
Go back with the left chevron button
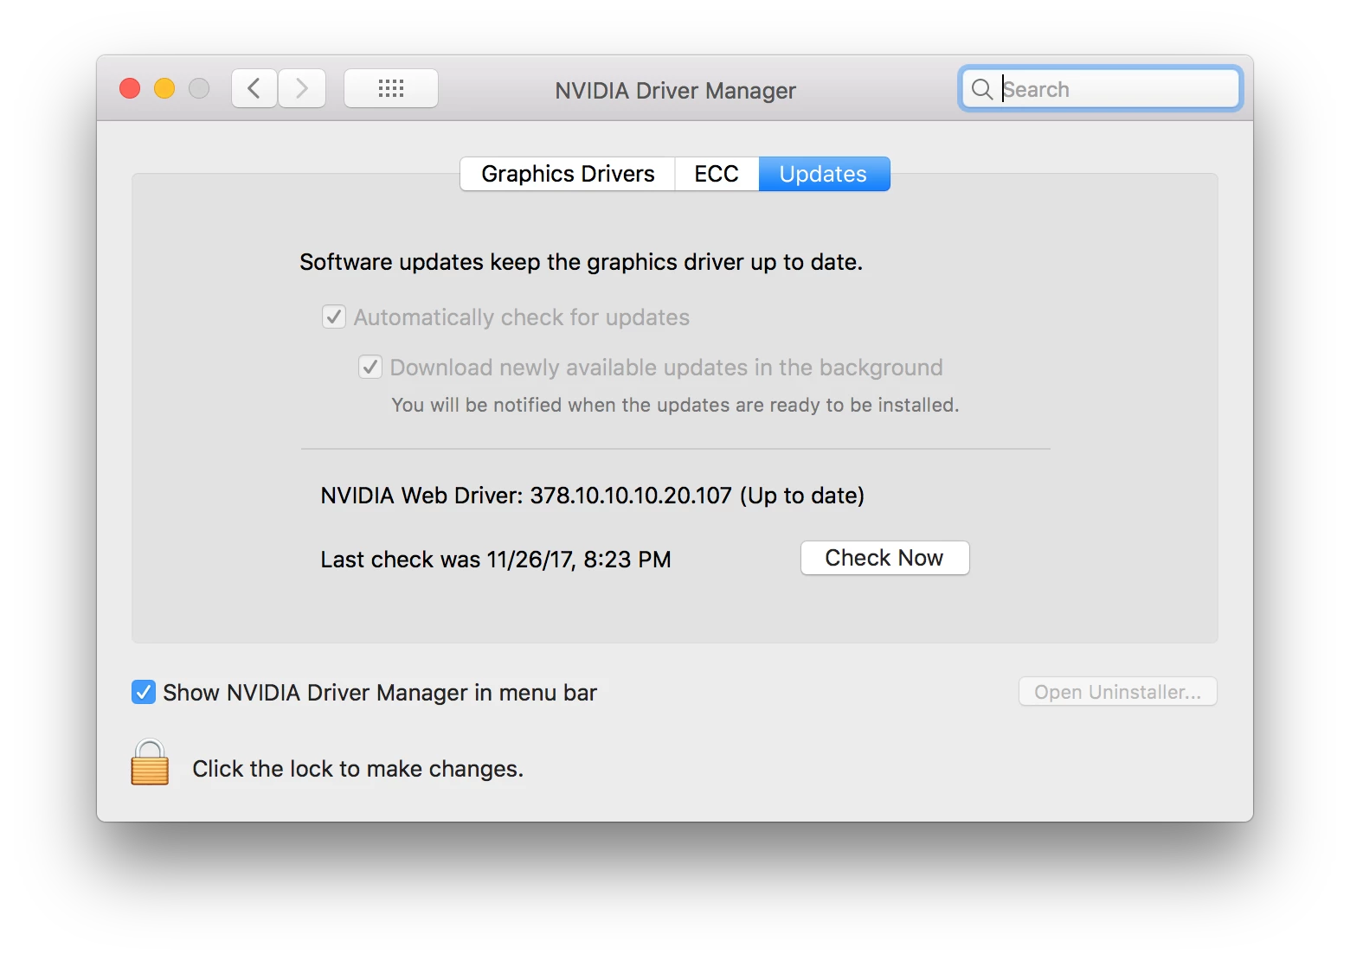[x=254, y=88]
